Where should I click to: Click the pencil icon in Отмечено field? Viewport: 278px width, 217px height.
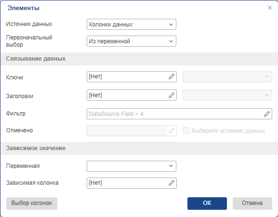pyautogui.click(x=171, y=131)
